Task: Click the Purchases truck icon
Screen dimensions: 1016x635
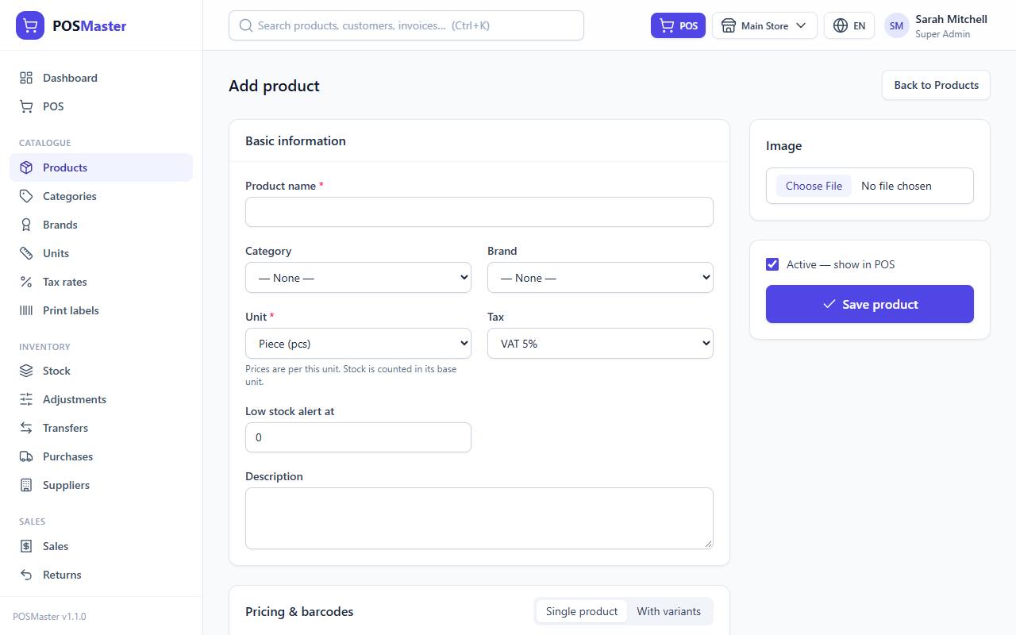Action: [26, 456]
